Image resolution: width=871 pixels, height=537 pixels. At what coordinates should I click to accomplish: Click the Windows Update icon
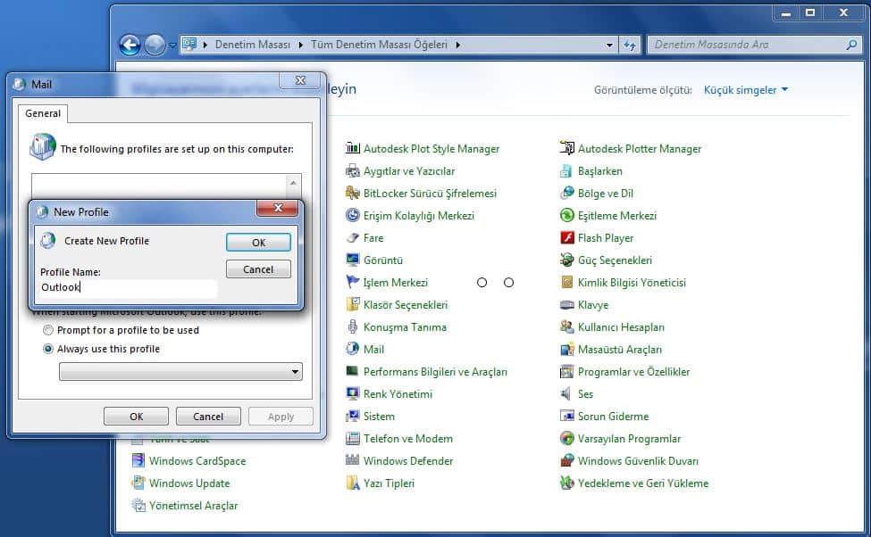click(138, 483)
